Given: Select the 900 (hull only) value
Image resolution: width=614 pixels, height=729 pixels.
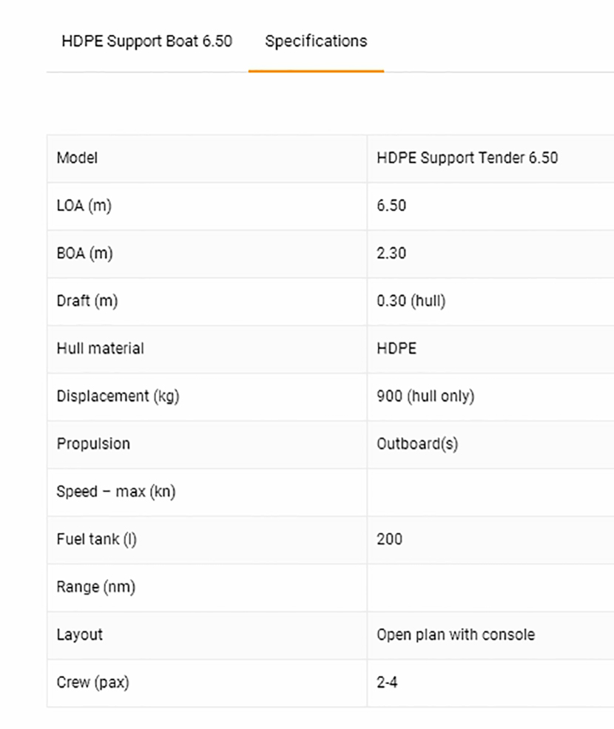Looking at the screenshot, I should pyautogui.click(x=425, y=396).
